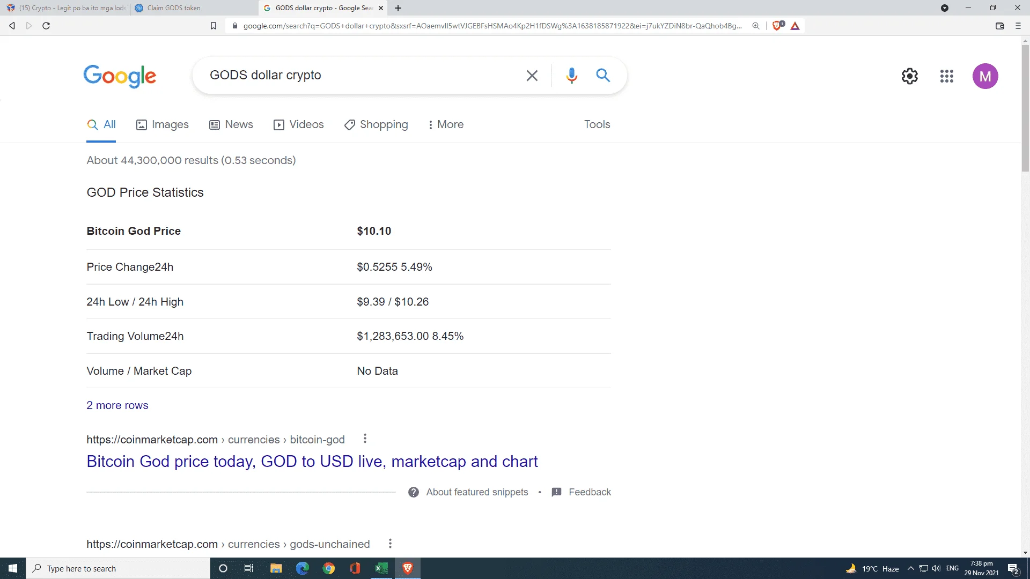Click the page vertical scrollbar thumb
The width and height of the screenshot is (1030, 579).
(x=1025, y=108)
